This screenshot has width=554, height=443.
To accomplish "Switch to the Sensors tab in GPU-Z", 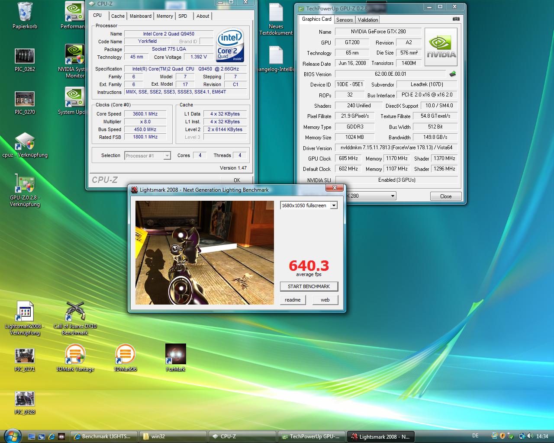I will point(345,19).
